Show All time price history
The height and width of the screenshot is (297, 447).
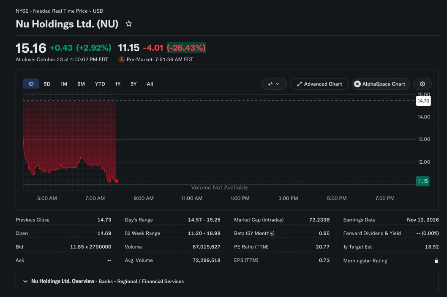tap(150, 84)
